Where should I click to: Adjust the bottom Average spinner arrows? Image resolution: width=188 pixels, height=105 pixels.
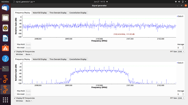point(183,94)
